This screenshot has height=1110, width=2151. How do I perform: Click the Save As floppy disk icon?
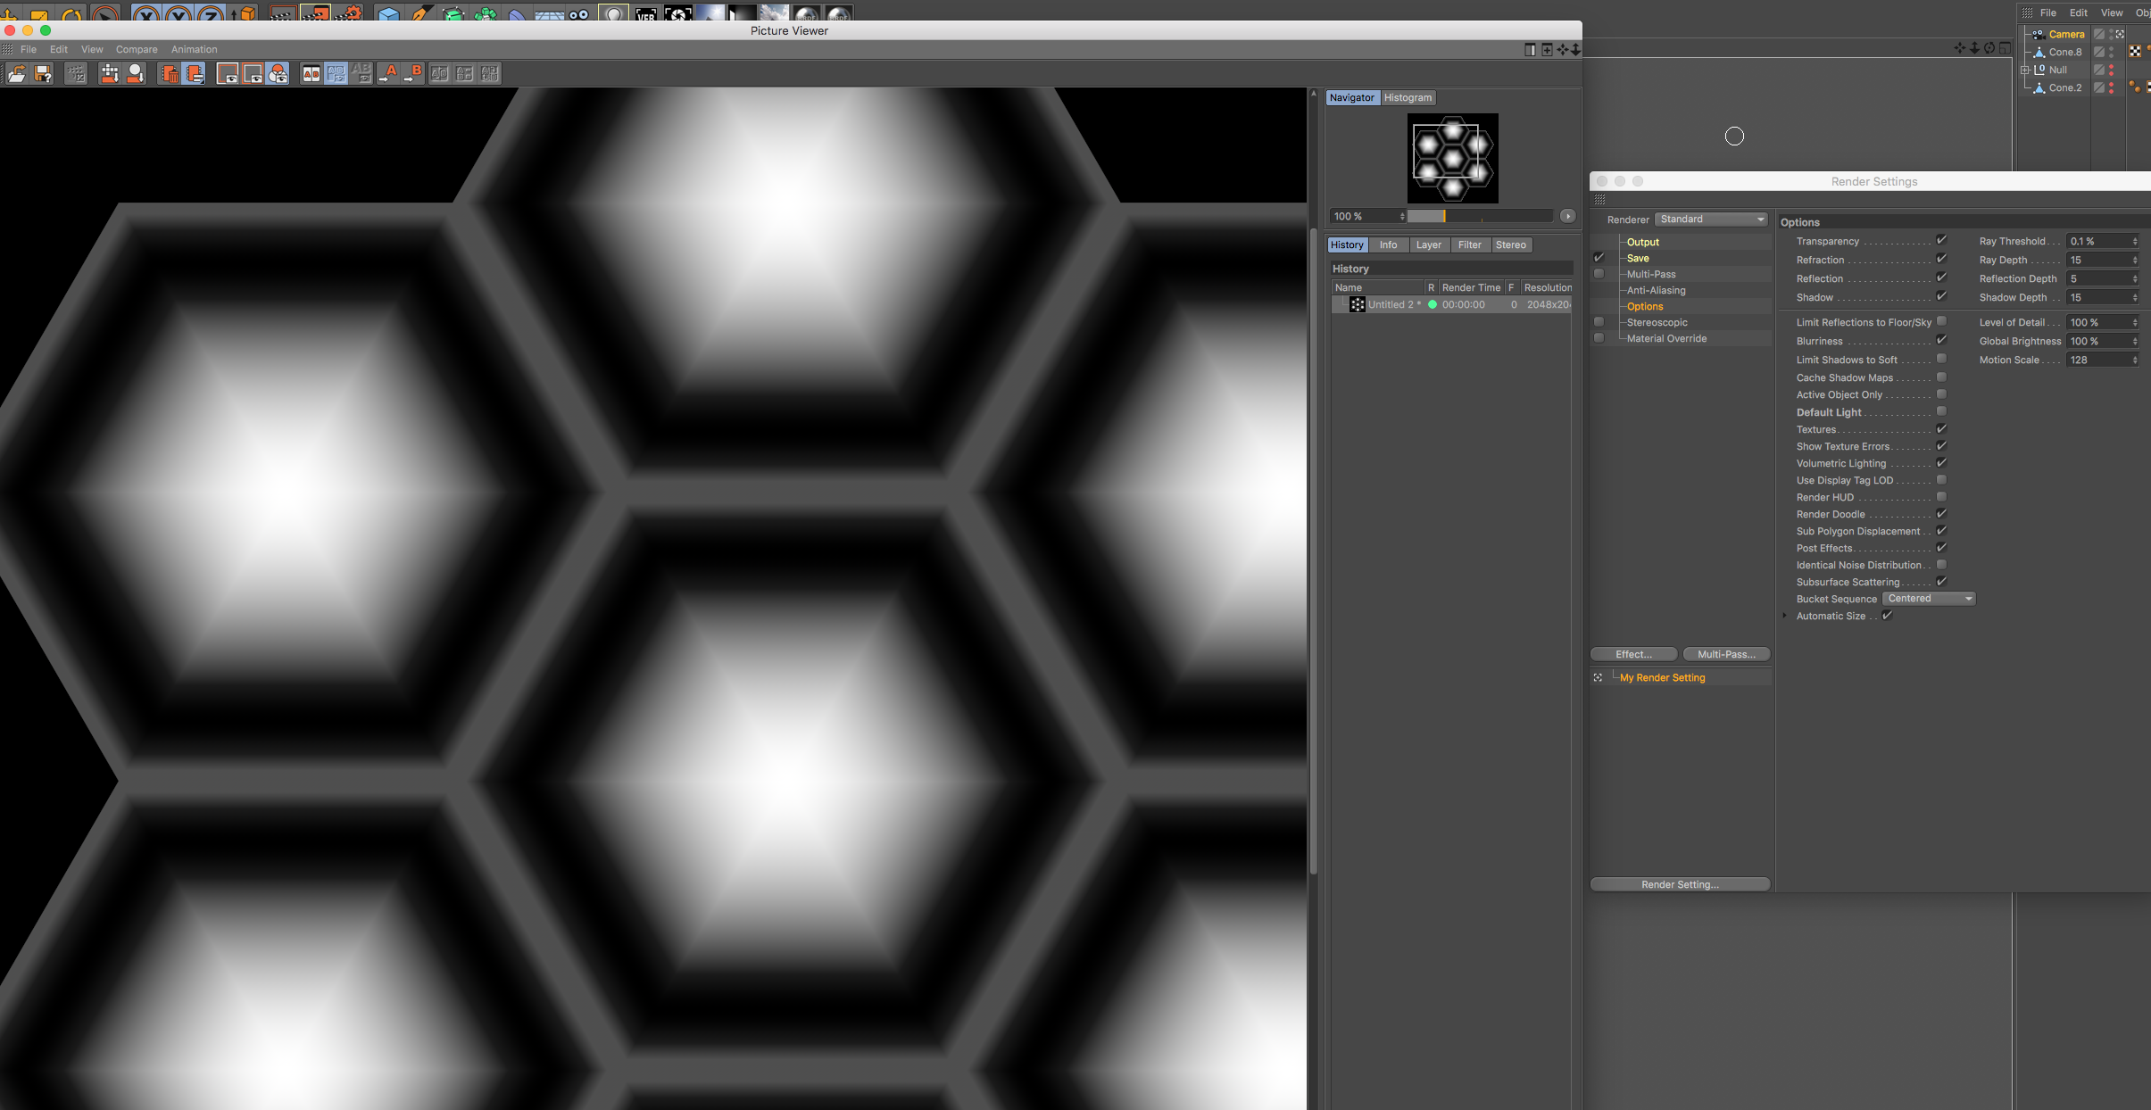click(x=43, y=74)
